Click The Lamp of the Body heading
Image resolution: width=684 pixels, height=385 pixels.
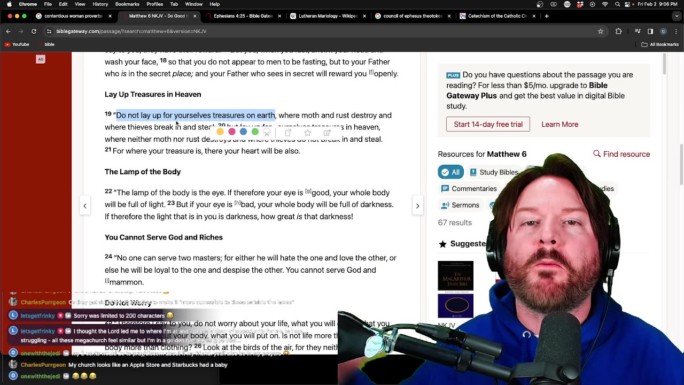point(143,172)
